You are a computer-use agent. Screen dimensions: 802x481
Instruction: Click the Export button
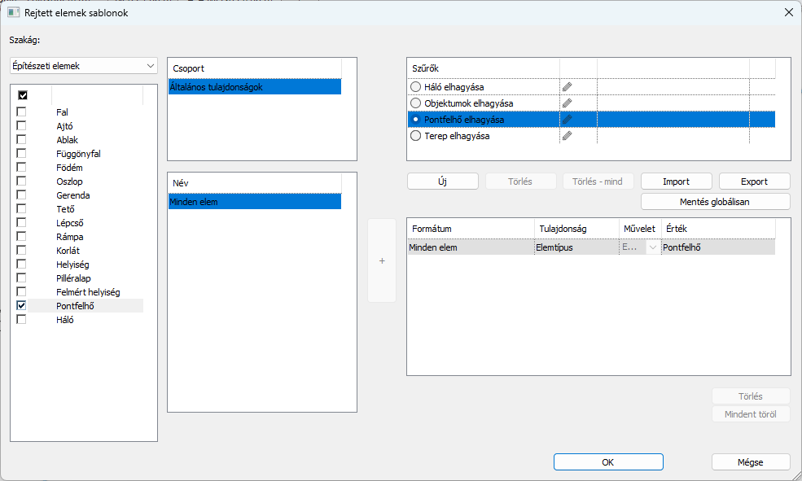(x=754, y=181)
